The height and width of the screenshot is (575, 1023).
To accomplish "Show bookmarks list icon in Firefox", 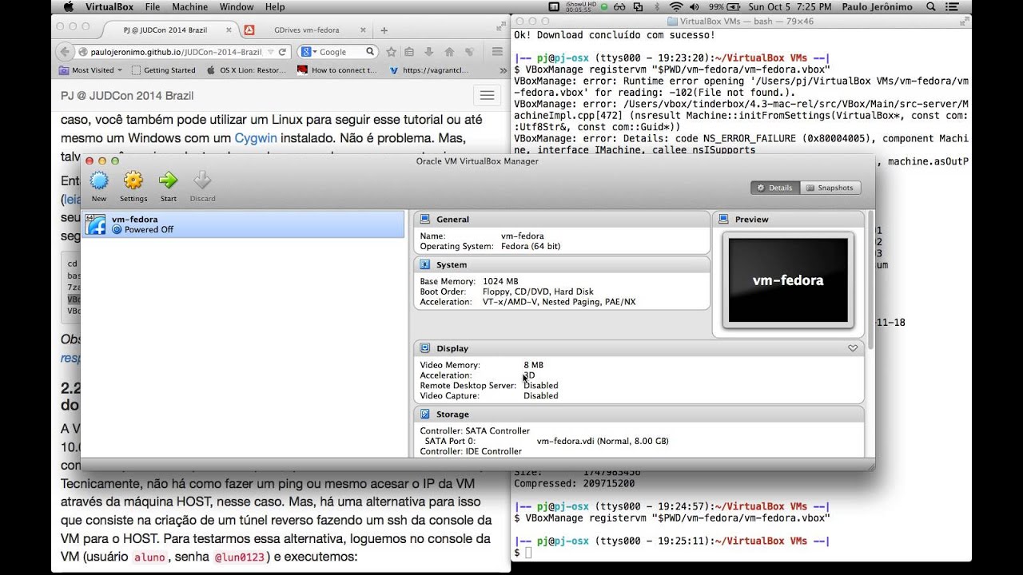I will pyautogui.click(x=409, y=52).
